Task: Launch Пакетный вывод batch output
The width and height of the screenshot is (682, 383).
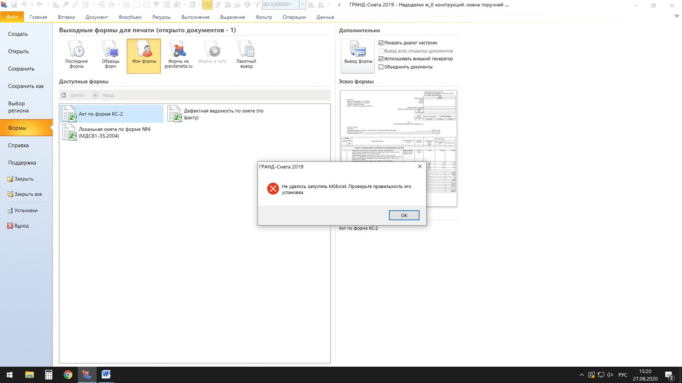Action: [246, 55]
